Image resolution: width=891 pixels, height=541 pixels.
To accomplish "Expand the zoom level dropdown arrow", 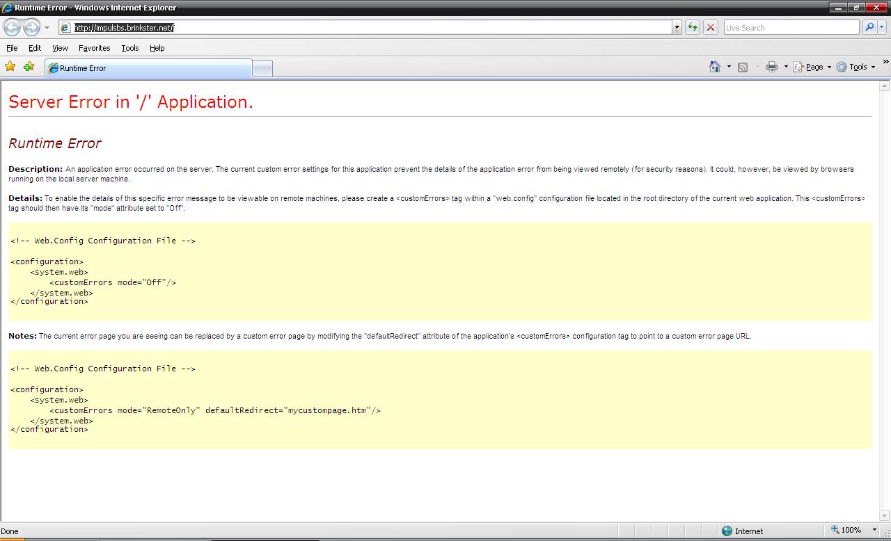I will click(874, 530).
